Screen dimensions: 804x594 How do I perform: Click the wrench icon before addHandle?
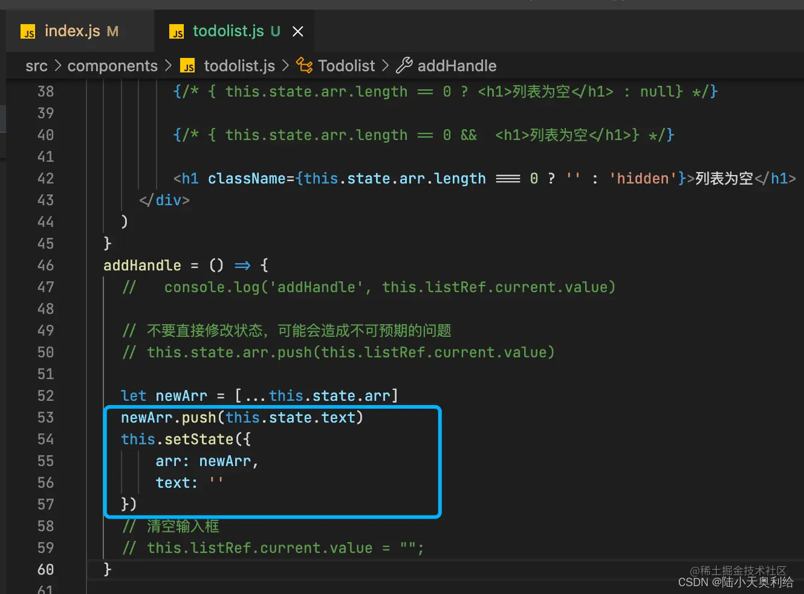click(404, 65)
